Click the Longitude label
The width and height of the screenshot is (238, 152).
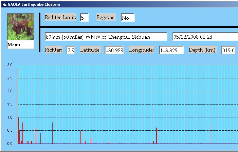(x=142, y=50)
